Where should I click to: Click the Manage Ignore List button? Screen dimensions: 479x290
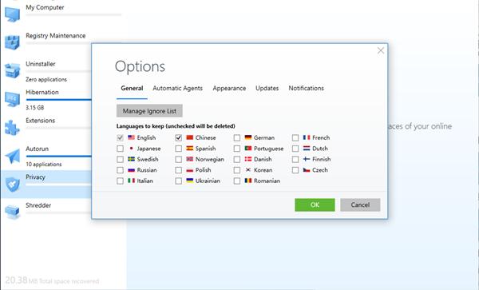[149, 111]
